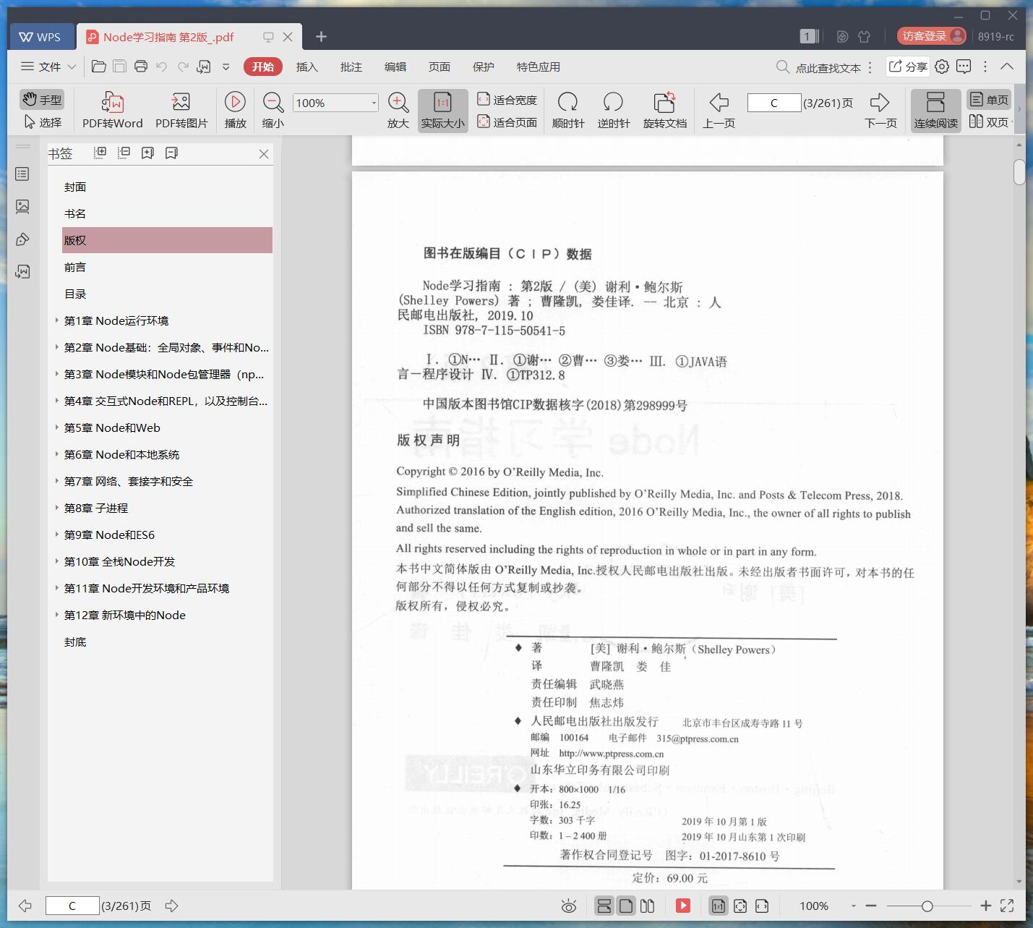Click the print icon in quick toolbar

pyautogui.click(x=141, y=67)
